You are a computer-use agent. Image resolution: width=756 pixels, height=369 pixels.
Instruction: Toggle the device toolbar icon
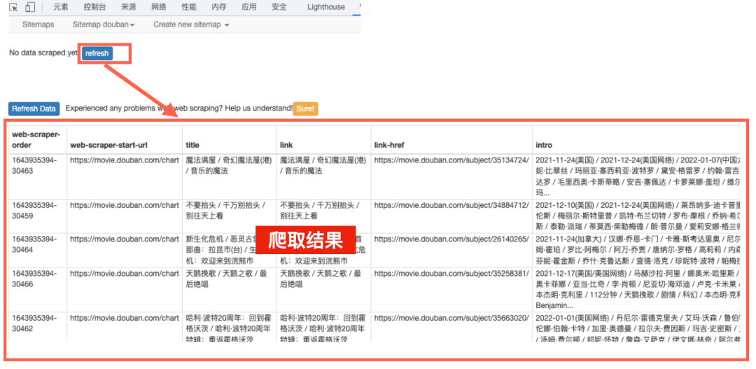tap(30, 7)
